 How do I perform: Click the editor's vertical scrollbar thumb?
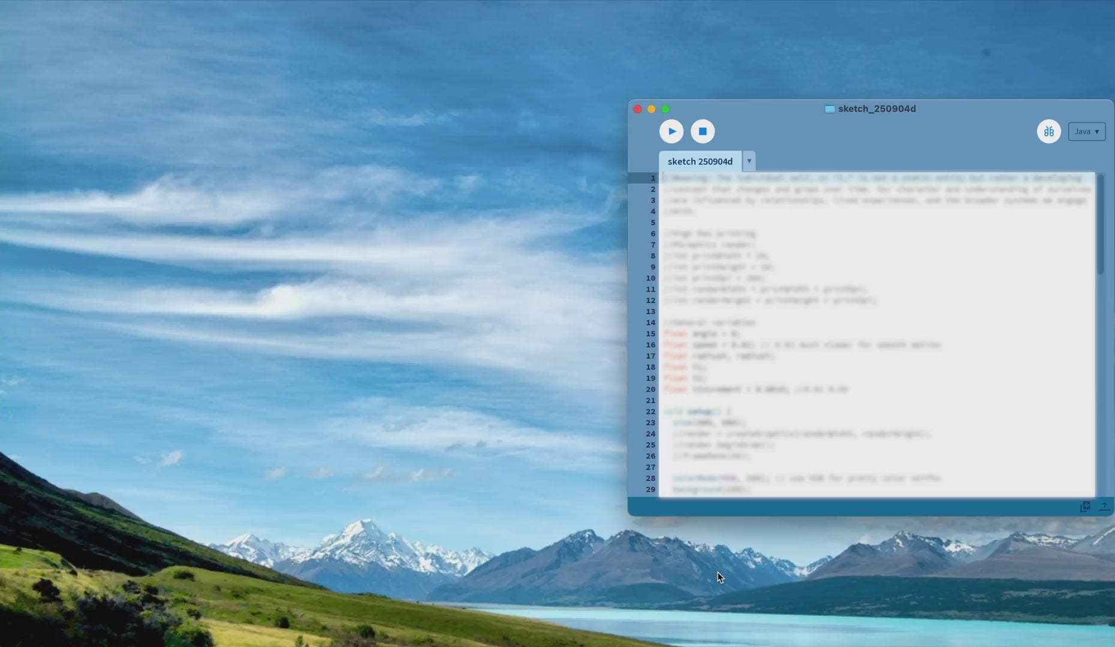[1100, 225]
